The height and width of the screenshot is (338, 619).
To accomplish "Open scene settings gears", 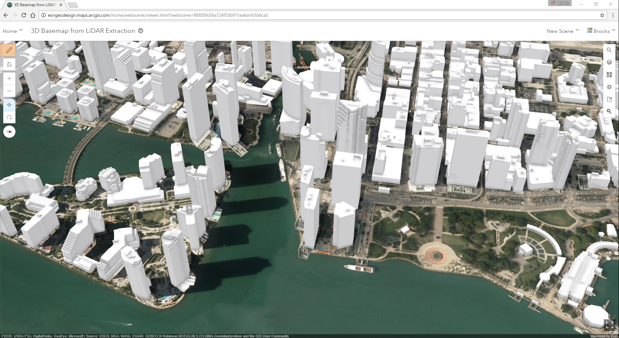I will 609,111.
